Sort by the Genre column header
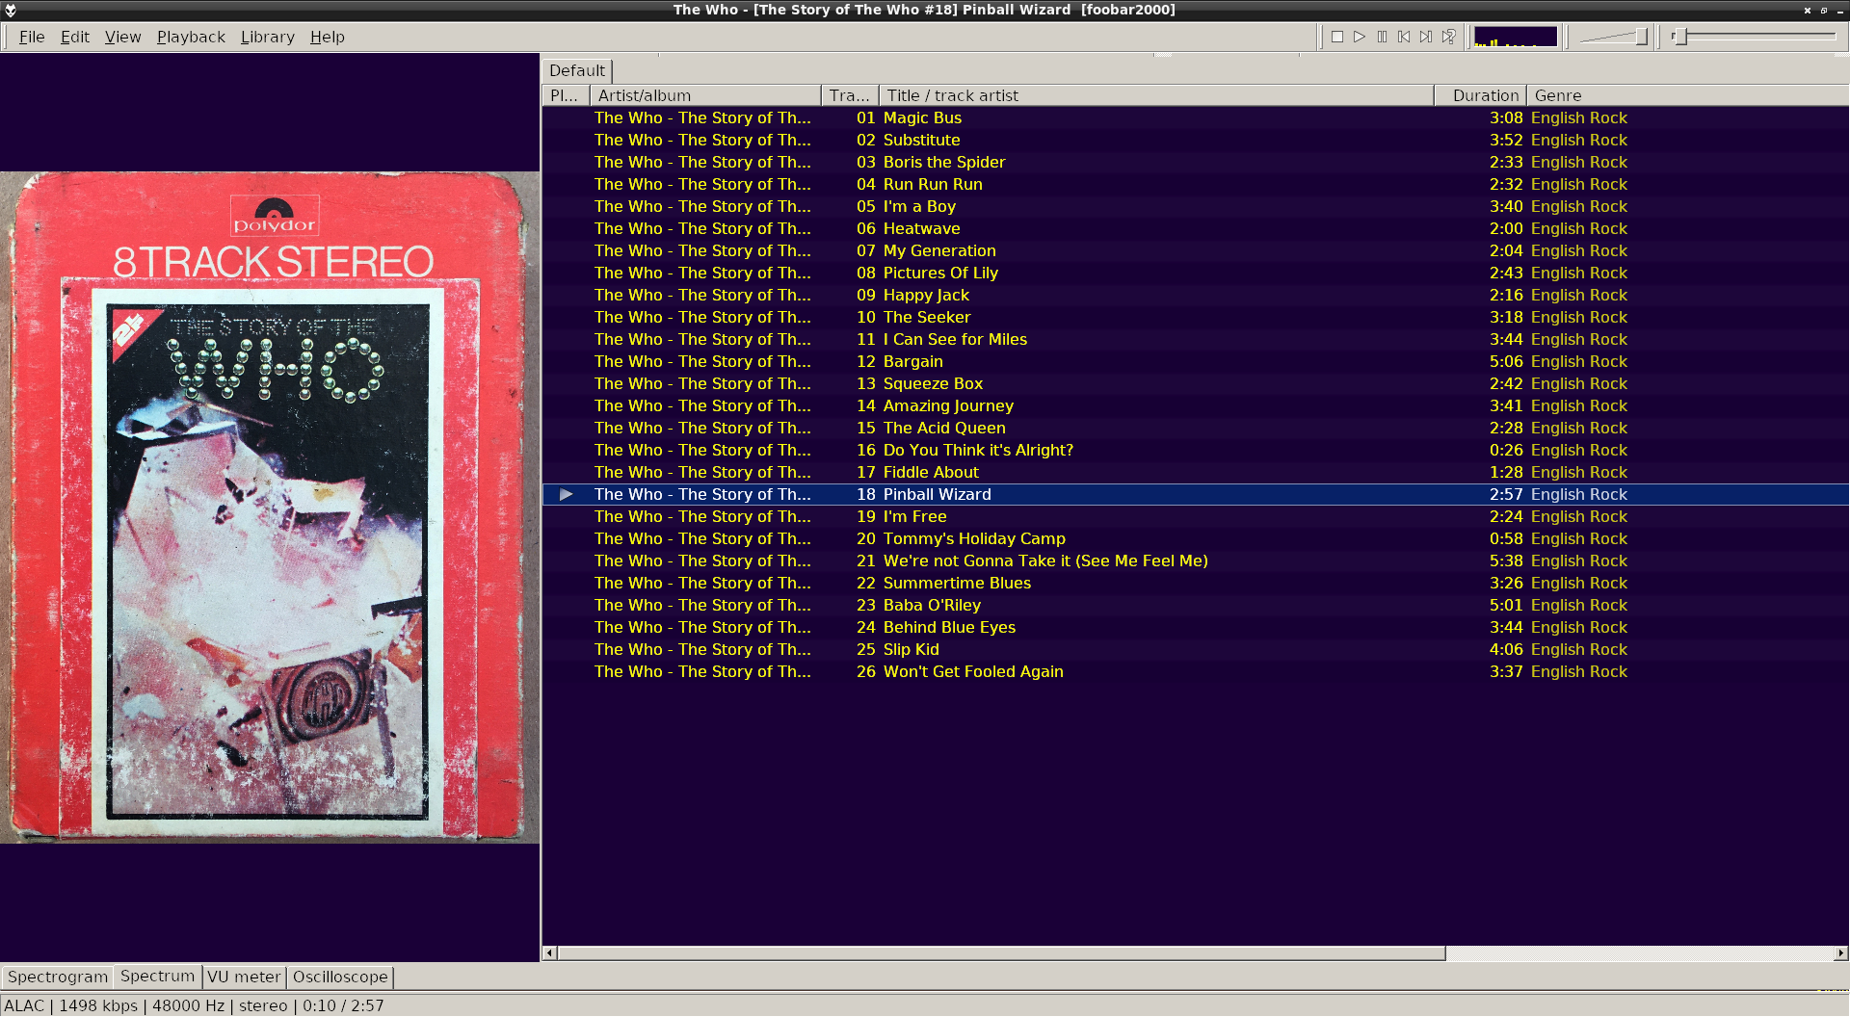Viewport: 1850px width, 1017px height. [1686, 95]
